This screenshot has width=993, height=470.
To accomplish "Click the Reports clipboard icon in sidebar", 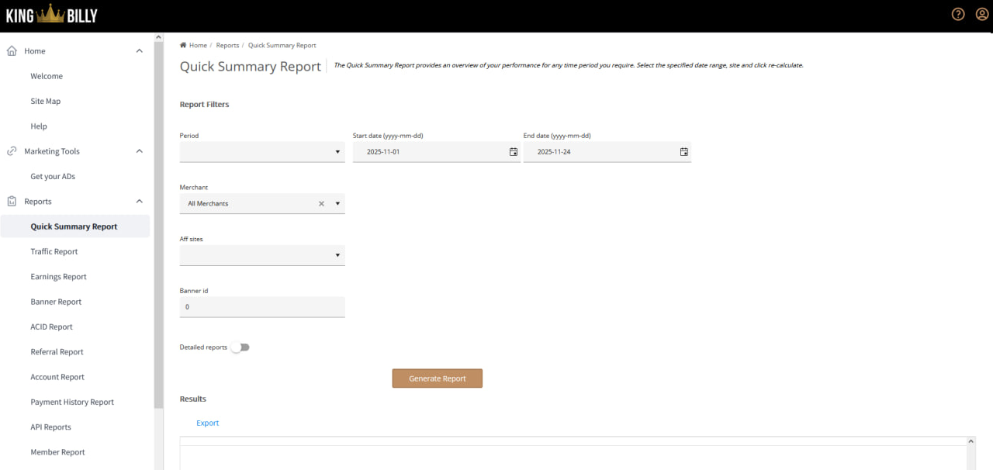I will 12,202.
